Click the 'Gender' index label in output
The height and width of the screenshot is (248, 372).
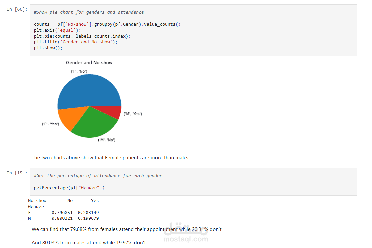[x=36, y=206]
